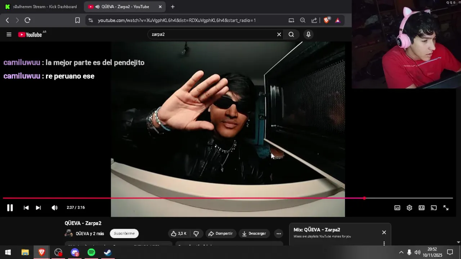461x259 pixels.
Task: Close the Mix: QÜEVA - Zarpa2 panel
Action: 384,232
